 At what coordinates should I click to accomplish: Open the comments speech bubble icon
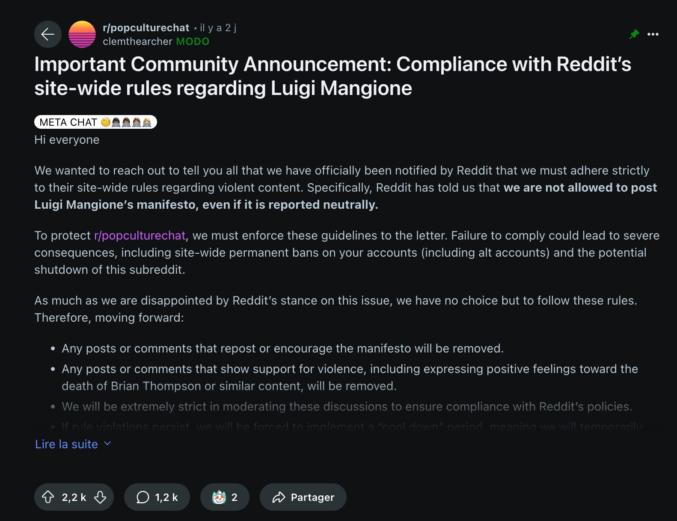tap(143, 497)
